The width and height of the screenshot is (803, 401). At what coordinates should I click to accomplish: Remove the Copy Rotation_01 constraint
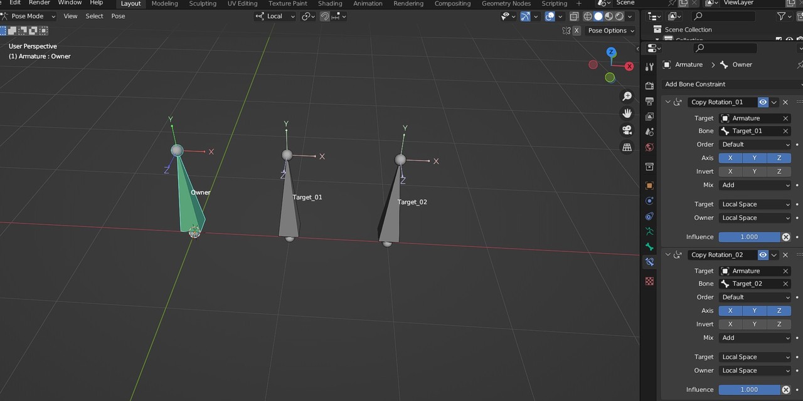pos(785,102)
